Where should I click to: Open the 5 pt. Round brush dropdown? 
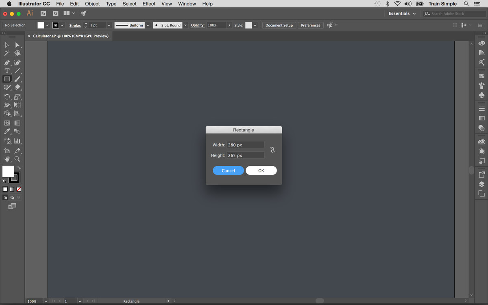pyautogui.click(x=185, y=25)
